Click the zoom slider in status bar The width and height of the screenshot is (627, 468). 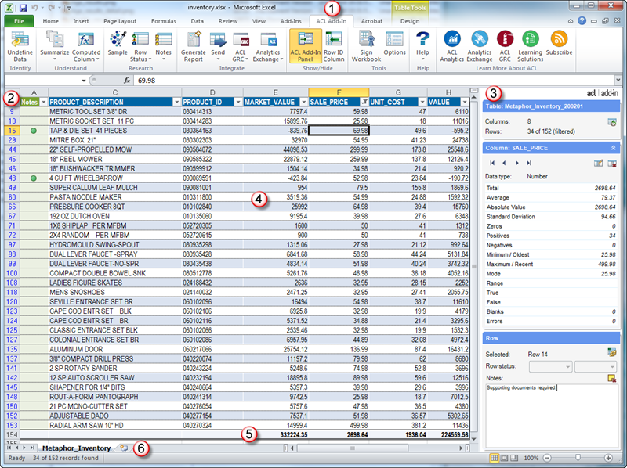click(578, 457)
